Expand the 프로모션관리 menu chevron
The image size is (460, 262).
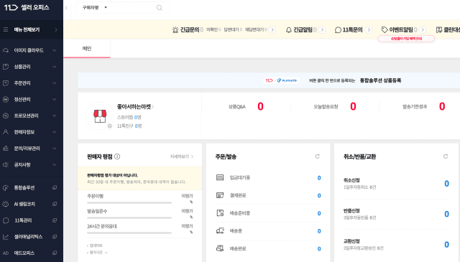pos(55,116)
